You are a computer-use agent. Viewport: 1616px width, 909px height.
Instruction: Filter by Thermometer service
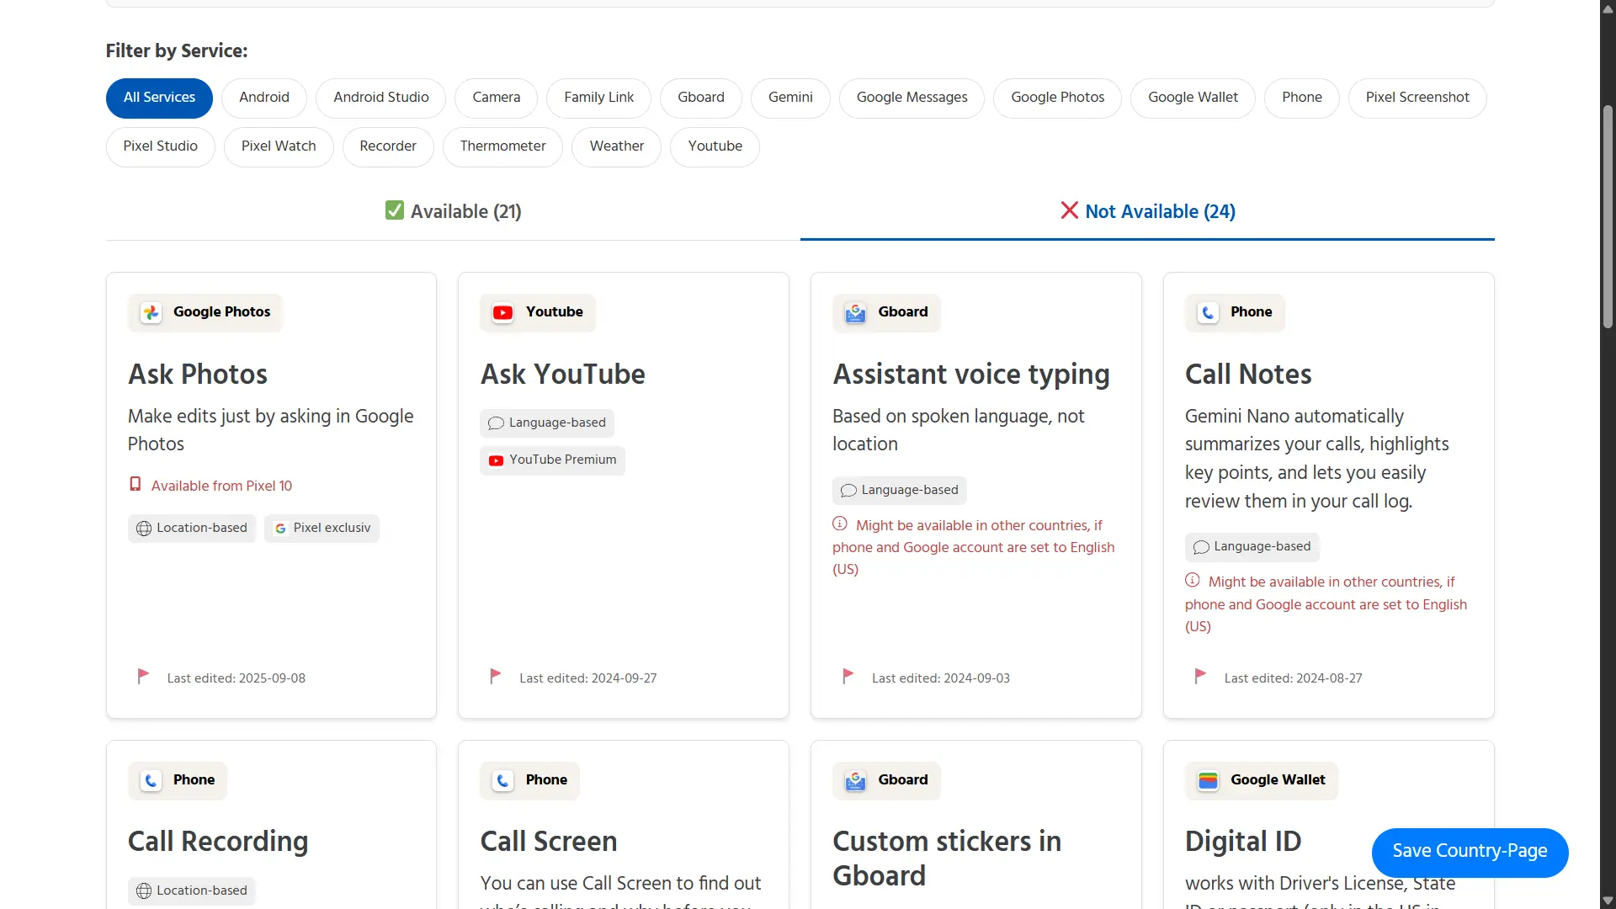(503, 146)
